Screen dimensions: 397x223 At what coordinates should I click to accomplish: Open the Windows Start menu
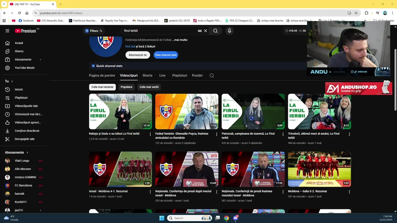point(162,218)
